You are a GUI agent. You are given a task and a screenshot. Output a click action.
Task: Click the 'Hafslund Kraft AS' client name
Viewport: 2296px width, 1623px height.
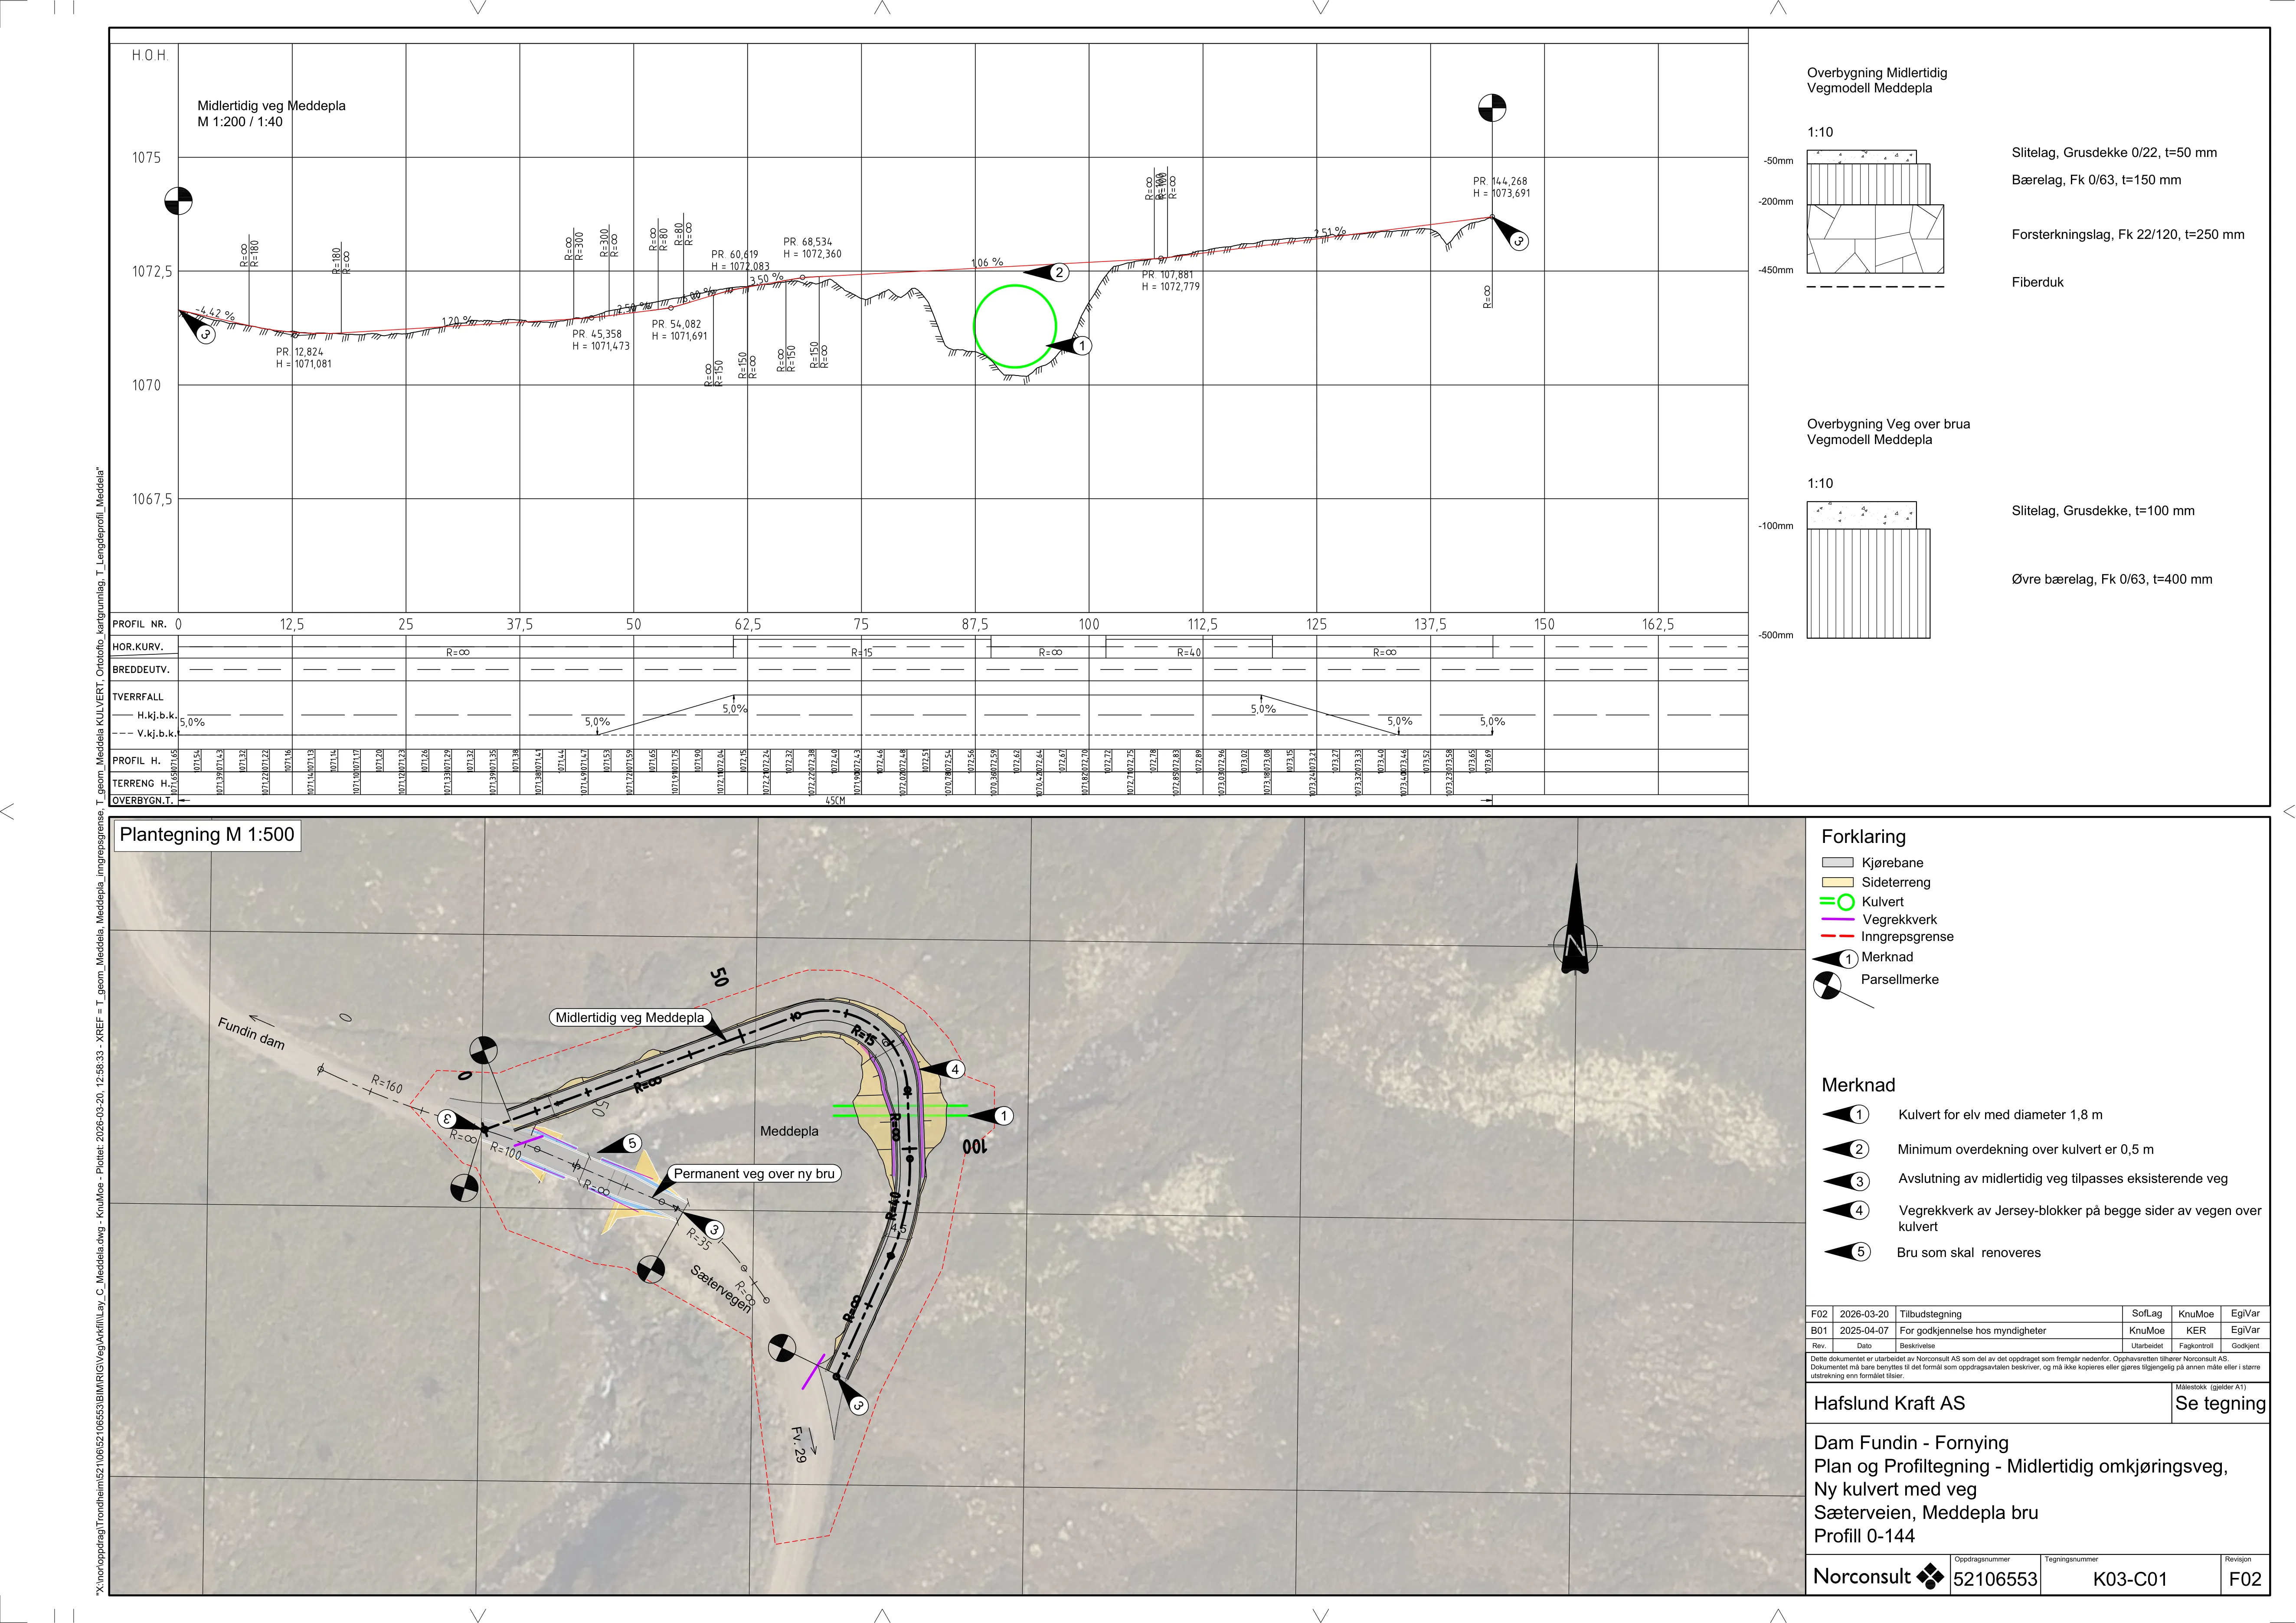pos(1889,1403)
